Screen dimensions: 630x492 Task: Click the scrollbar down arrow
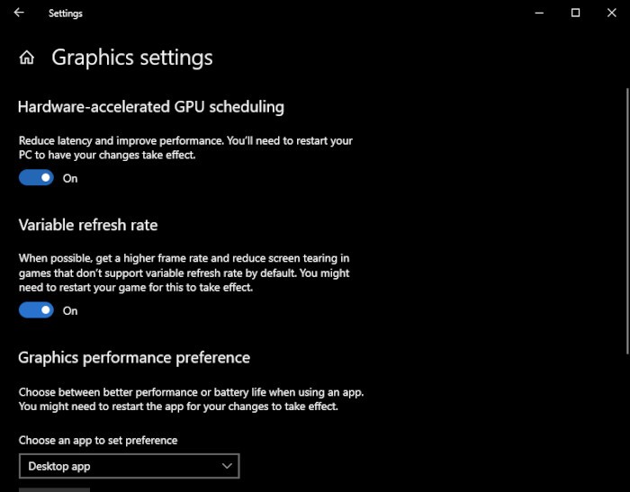coord(627,485)
